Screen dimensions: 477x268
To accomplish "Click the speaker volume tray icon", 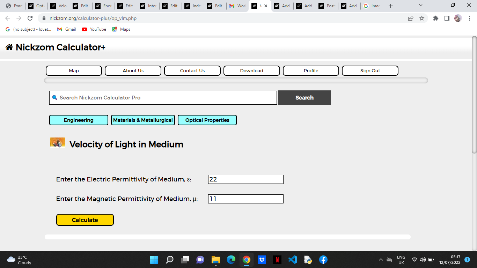I will click(423, 260).
